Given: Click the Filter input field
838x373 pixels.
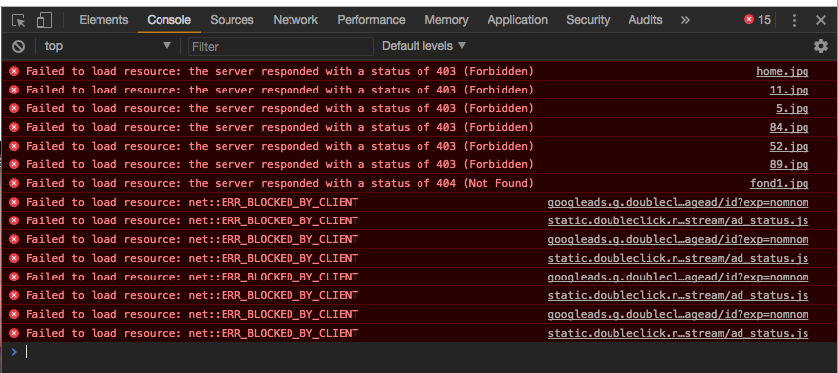Looking at the screenshot, I should tap(281, 47).
